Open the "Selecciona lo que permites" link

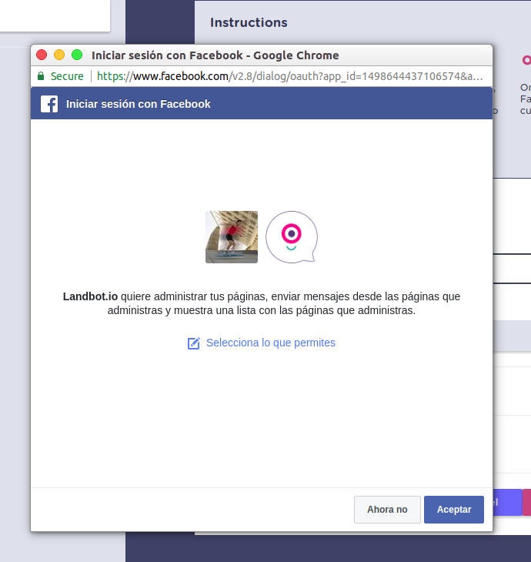click(x=270, y=343)
